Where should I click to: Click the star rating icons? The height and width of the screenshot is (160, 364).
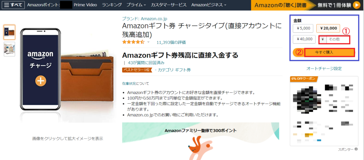pos(134,42)
